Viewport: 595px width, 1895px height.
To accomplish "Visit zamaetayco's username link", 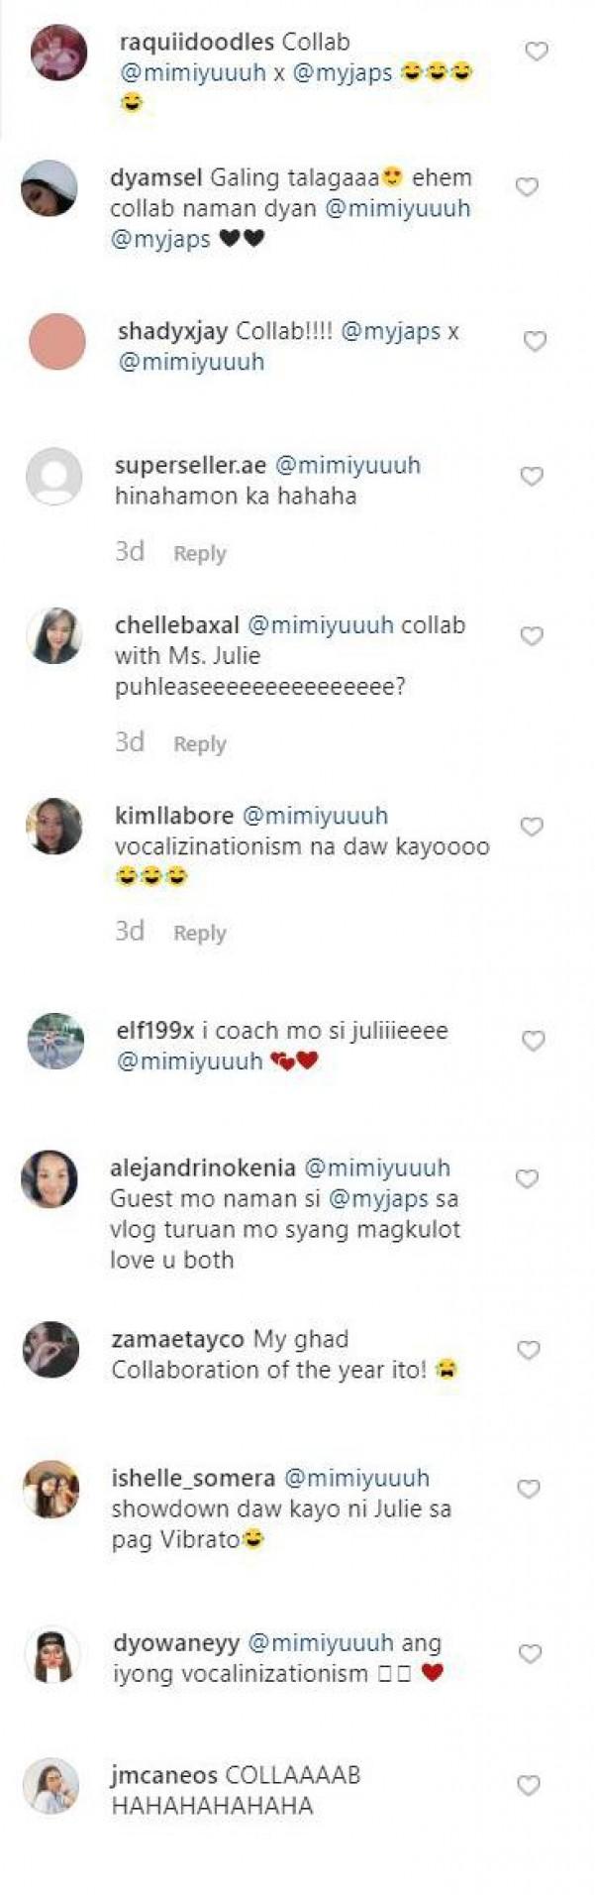I will [177, 1339].
